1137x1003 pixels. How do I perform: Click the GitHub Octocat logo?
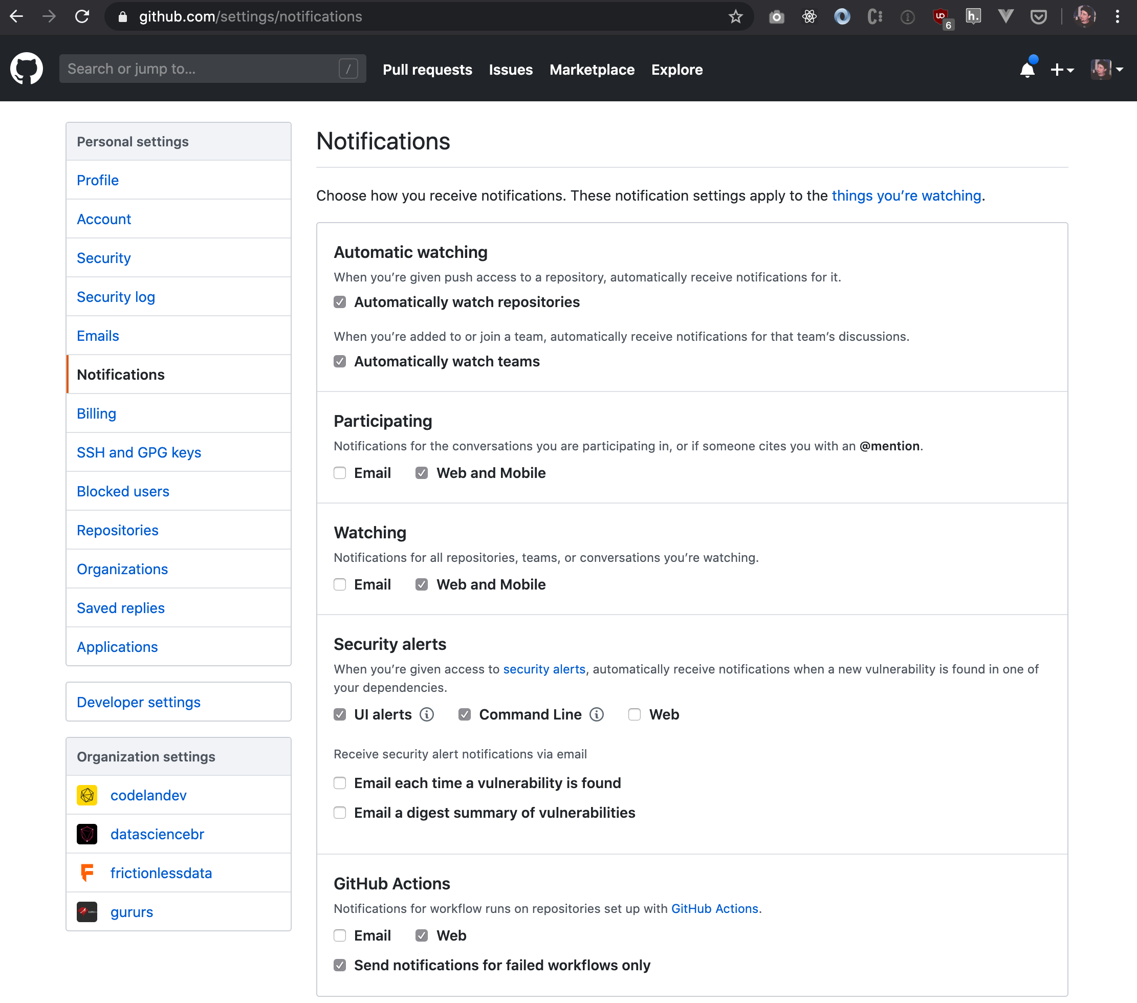click(x=26, y=69)
